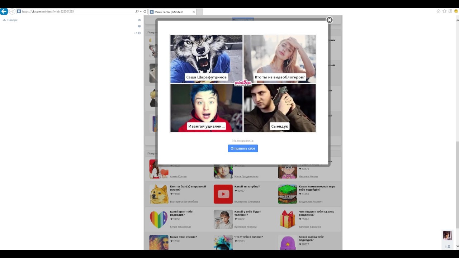Open author 'Екатерина Боголюбова' profile link
The height and width of the screenshot is (258, 459).
click(184, 202)
